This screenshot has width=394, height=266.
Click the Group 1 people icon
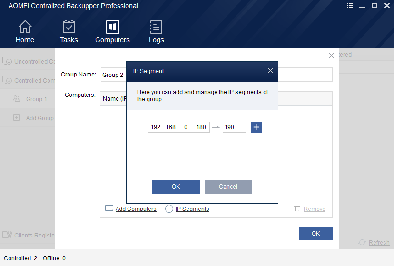click(x=16, y=99)
